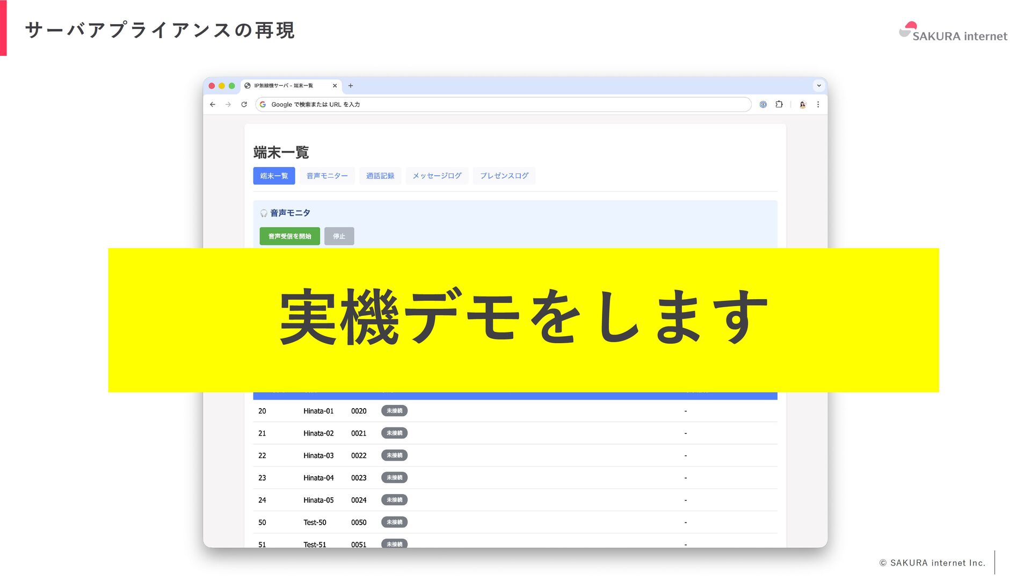Open the extensions puzzle icon
1031x580 pixels.
click(x=779, y=105)
